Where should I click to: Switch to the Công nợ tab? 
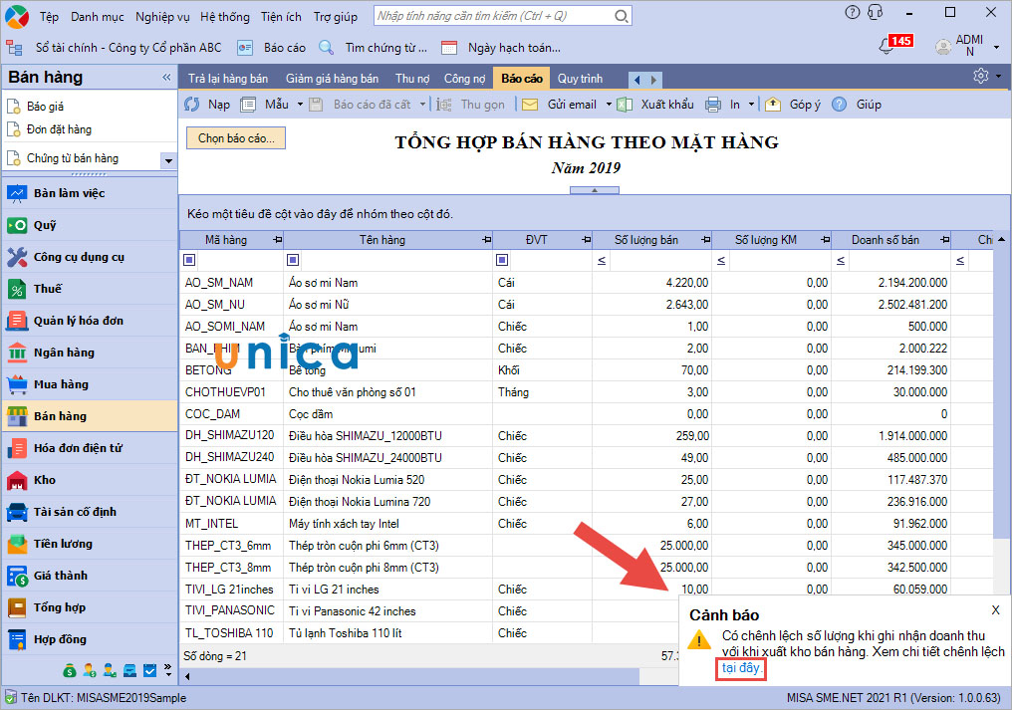pos(464,79)
